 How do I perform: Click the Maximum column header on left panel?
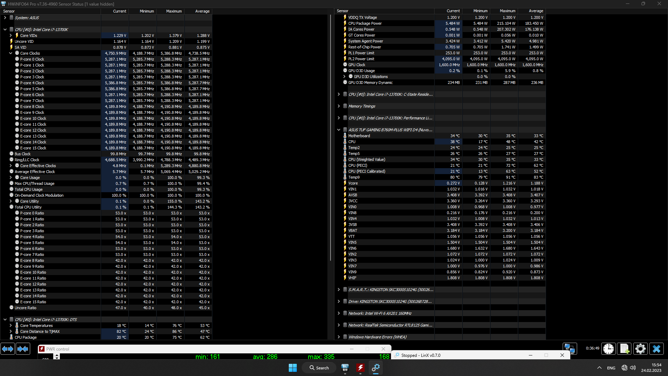tap(174, 11)
